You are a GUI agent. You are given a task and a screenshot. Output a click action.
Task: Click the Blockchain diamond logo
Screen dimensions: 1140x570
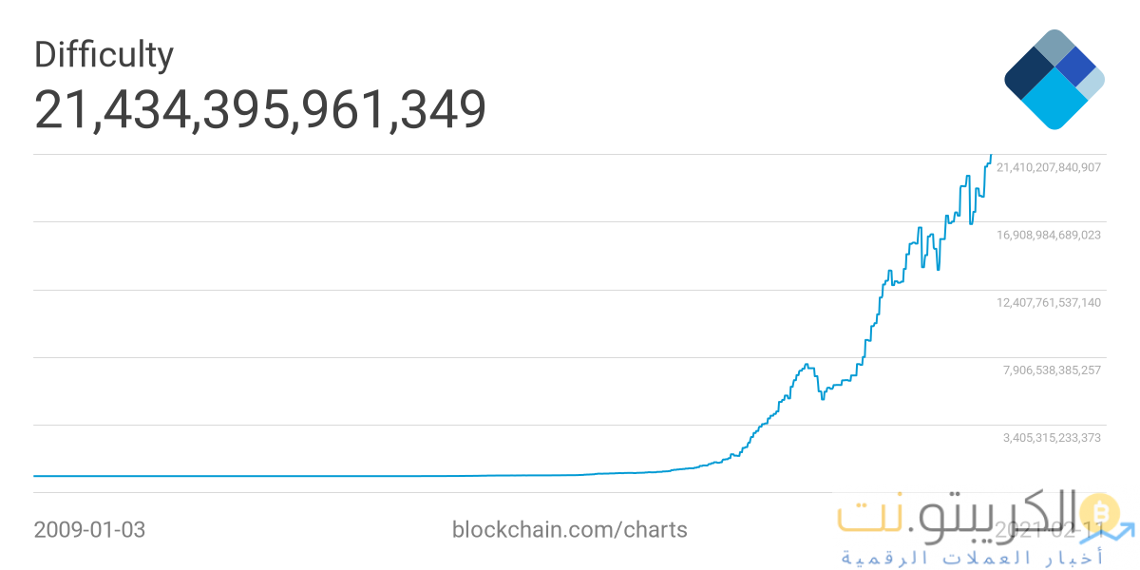point(1054,79)
